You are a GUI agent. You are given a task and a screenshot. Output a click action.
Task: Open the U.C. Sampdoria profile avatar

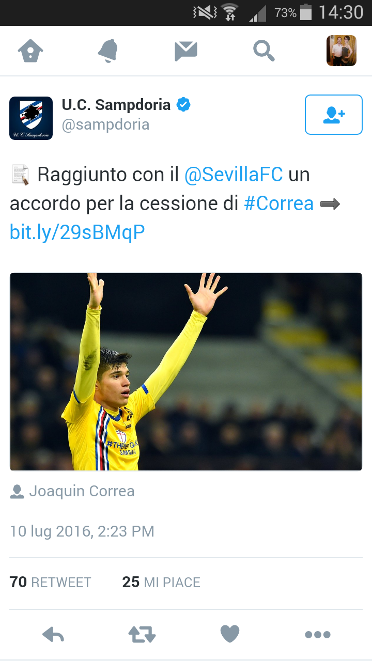[31, 118]
